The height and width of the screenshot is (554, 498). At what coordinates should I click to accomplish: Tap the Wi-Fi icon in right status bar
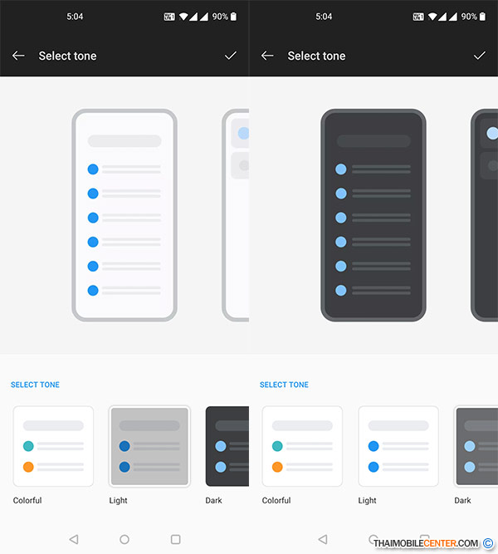pyautogui.click(x=432, y=17)
